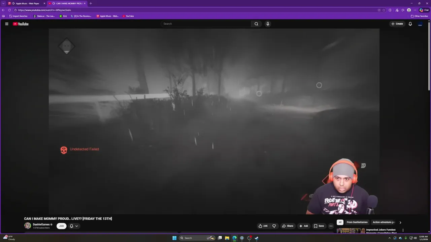This screenshot has height=242, width=431.
Task: Open the YouTube account avatar menu
Action: [x=420, y=24]
